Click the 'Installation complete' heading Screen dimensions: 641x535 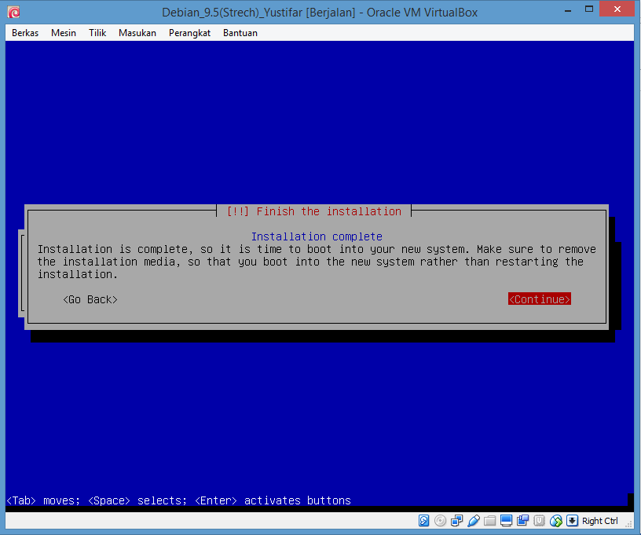coord(317,236)
